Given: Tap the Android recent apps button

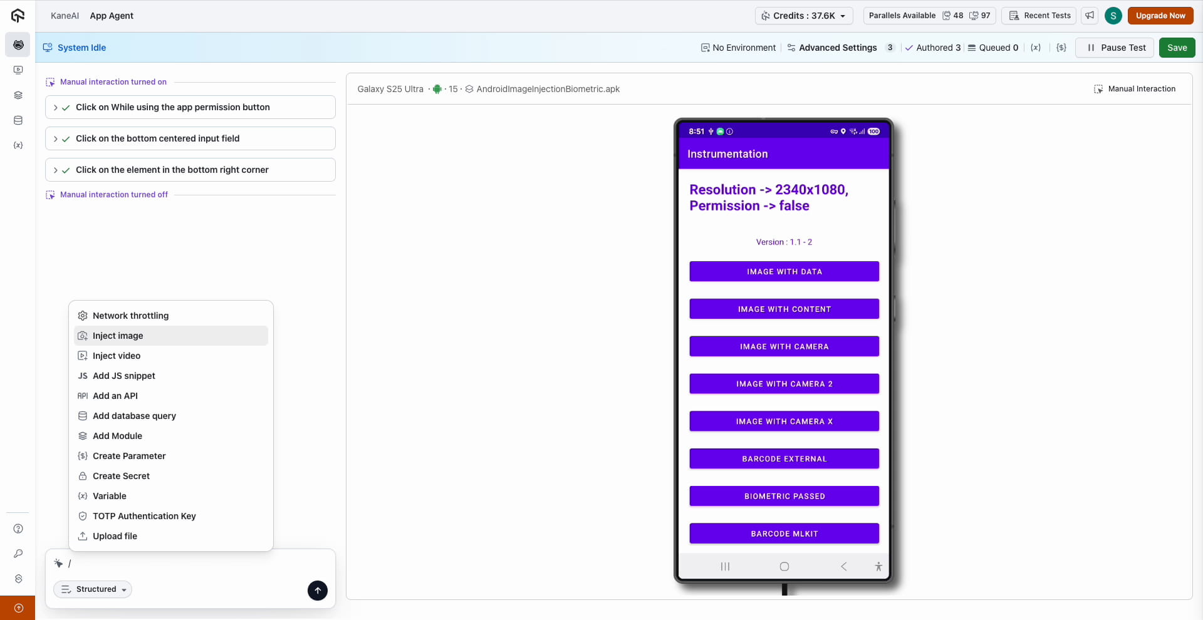Looking at the screenshot, I should pos(725,567).
